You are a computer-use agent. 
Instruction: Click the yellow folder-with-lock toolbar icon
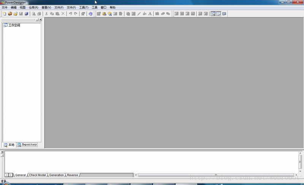(x=104, y=14)
